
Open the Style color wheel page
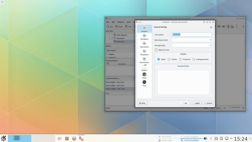(x=144, y=76)
